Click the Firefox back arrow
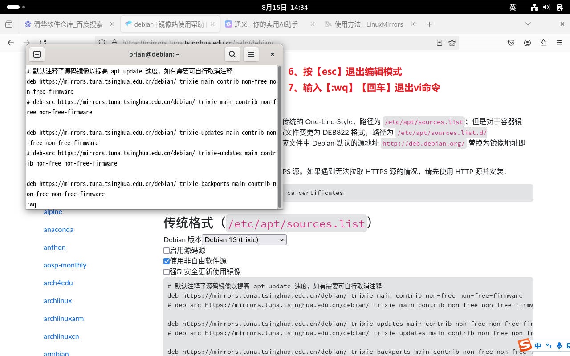This screenshot has height=356, width=570. tap(11, 43)
